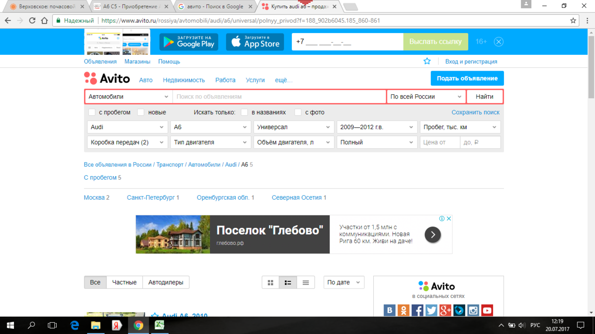Screen dimensions: 595x334
Task: Open File Explorer from the taskbar
Action: [x=95, y=325]
